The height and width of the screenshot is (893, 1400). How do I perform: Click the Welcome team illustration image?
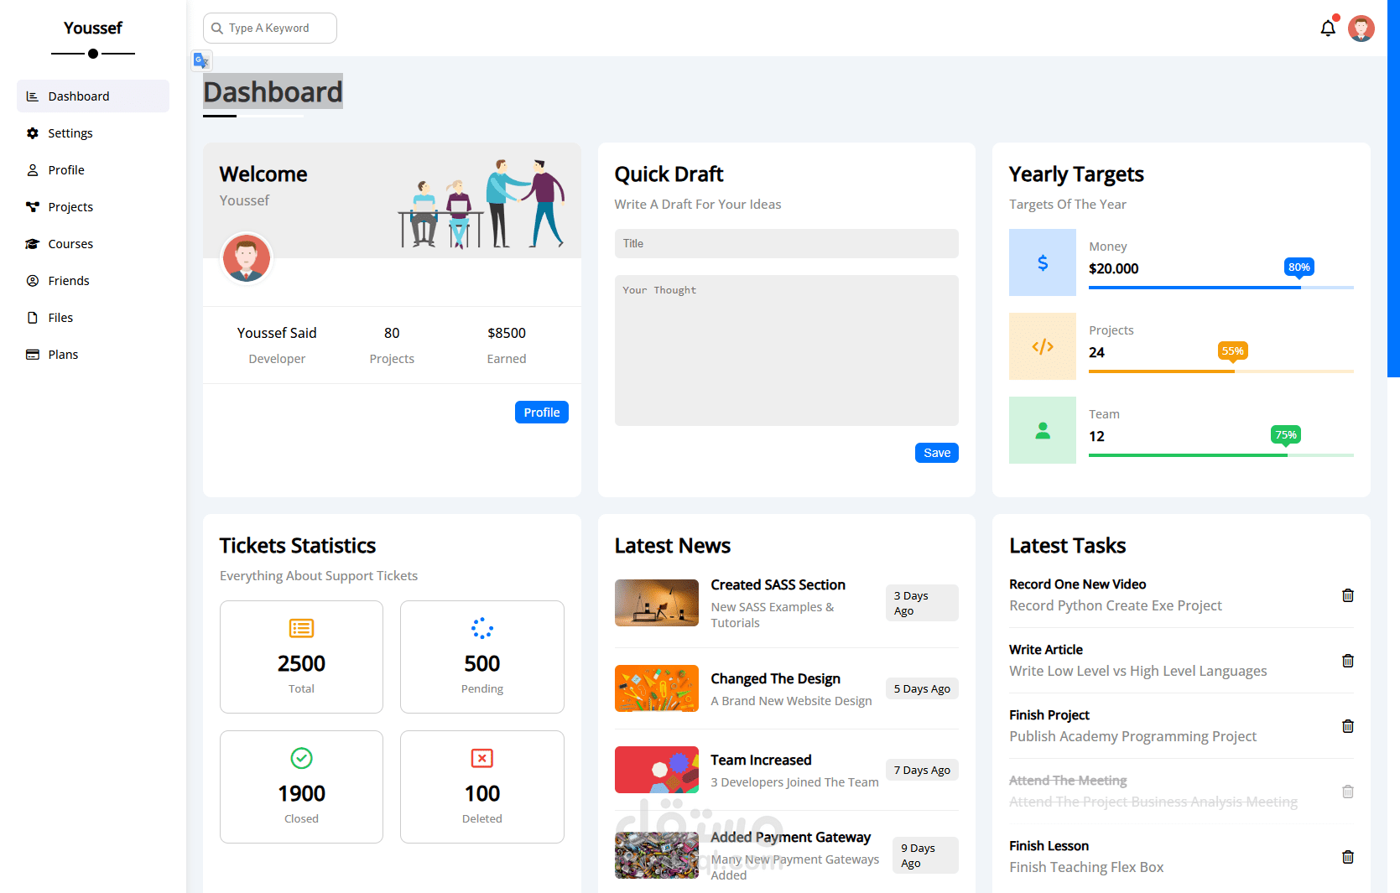(x=481, y=203)
